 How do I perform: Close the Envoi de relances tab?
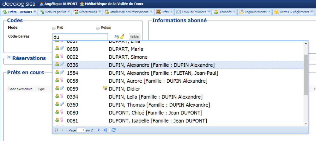[209, 11]
